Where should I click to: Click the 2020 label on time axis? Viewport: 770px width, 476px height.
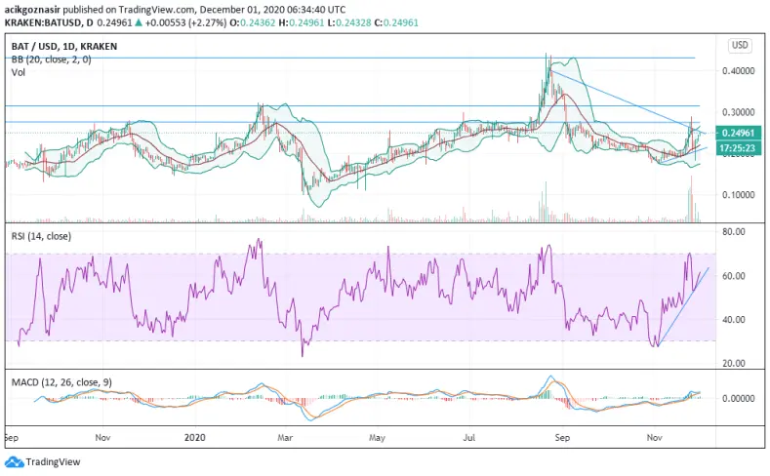[x=195, y=437]
